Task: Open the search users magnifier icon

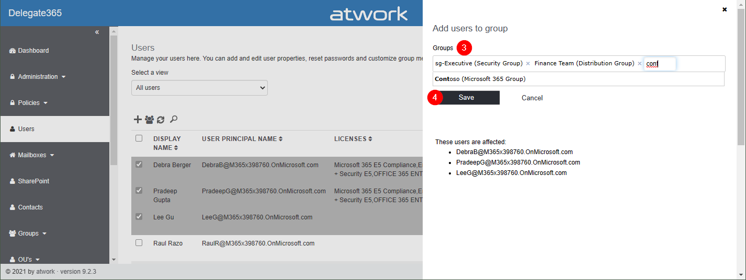Action: point(174,120)
